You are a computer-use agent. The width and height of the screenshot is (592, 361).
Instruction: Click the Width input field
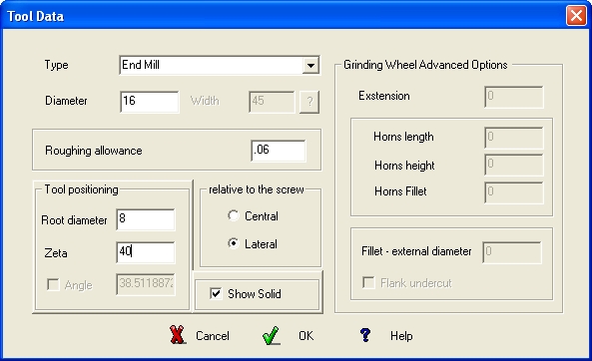[272, 102]
